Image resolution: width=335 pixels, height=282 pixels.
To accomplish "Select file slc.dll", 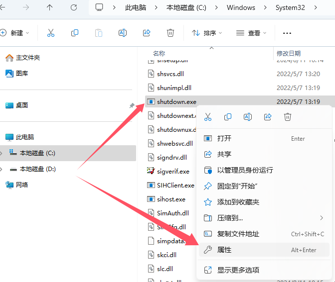I will coord(165,269).
